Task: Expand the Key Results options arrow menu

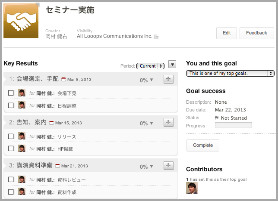Action: (x=172, y=65)
